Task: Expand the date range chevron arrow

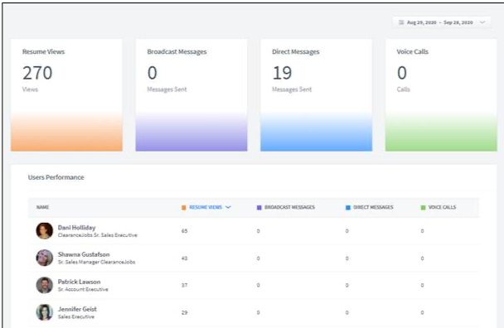Action: [x=482, y=22]
